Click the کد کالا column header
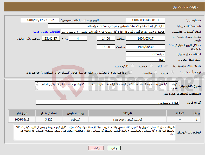 point(180,113)
